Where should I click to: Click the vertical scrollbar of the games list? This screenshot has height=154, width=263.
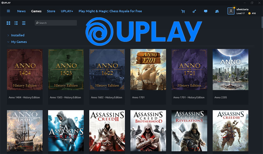click(x=262, y=22)
